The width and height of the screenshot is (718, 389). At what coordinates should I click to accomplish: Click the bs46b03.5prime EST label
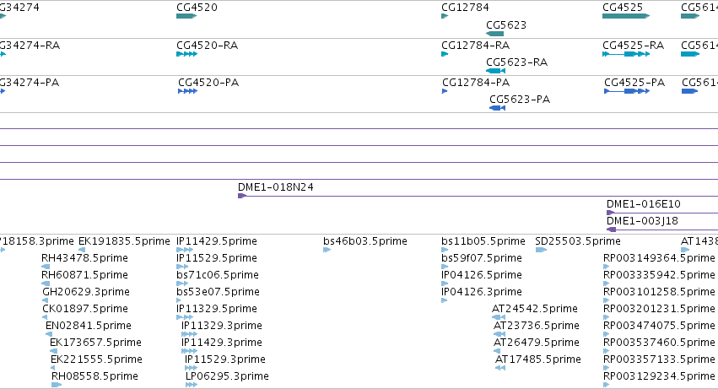[365, 241]
